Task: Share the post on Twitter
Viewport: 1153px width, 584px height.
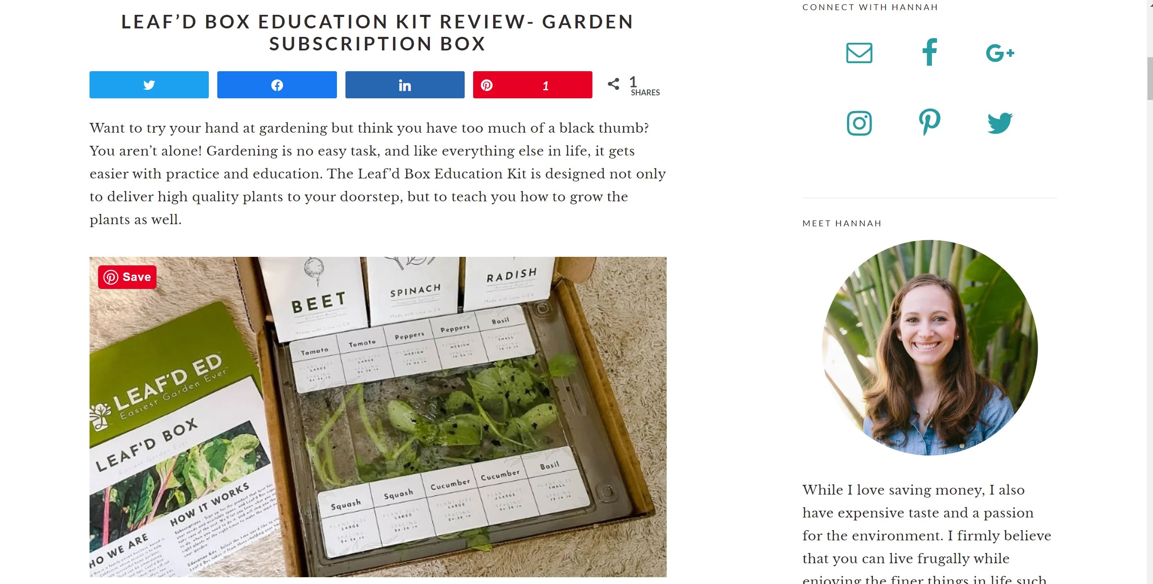Action: pyautogui.click(x=149, y=84)
